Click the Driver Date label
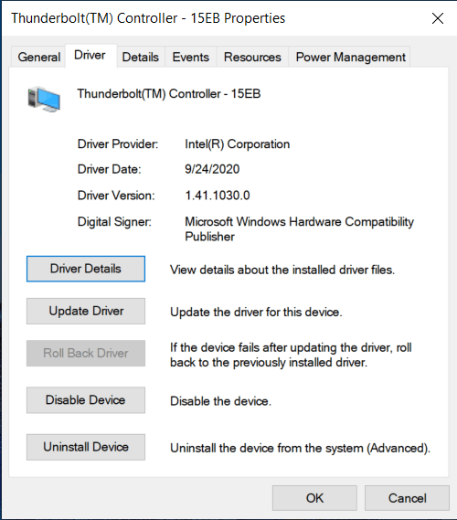The height and width of the screenshot is (520, 457). click(109, 169)
